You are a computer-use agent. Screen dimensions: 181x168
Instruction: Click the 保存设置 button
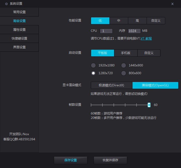[71, 160]
